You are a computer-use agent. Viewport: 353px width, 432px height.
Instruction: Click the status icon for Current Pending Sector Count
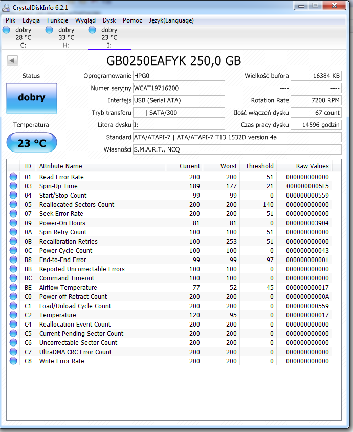[13, 333]
